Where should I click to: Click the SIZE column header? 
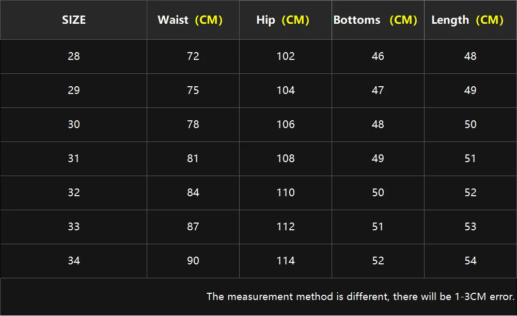(x=74, y=20)
